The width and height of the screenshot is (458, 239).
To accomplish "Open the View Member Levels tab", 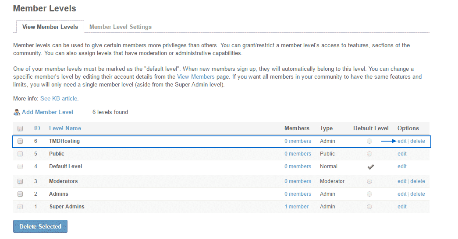I will click(x=50, y=27).
